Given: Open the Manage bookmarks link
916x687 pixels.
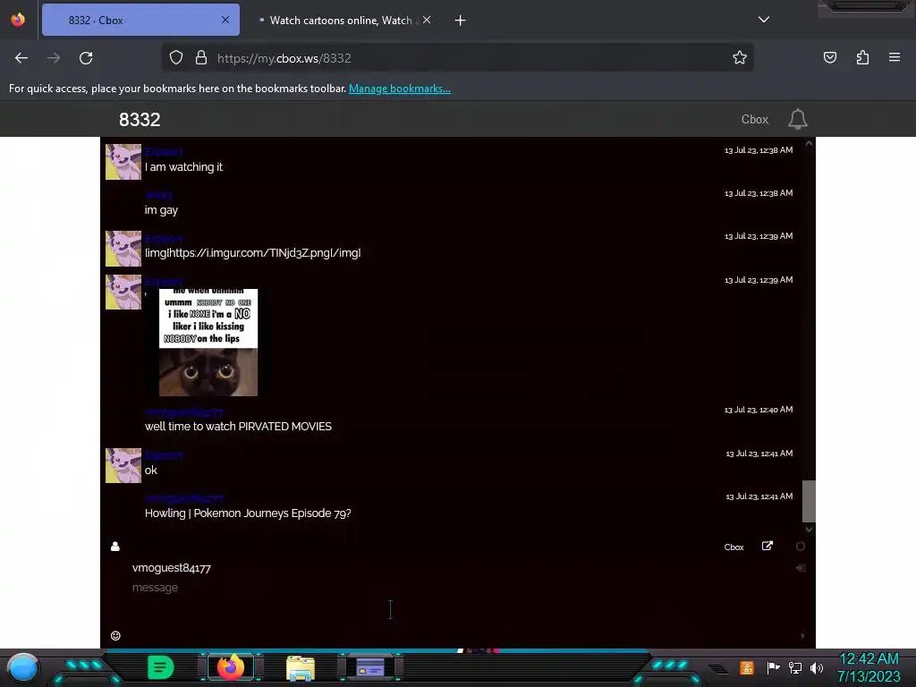Looking at the screenshot, I should pyautogui.click(x=400, y=89).
